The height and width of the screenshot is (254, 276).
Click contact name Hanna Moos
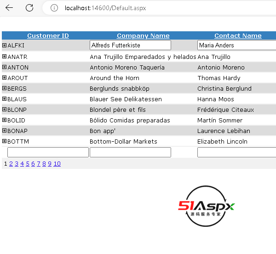click(x=216, y=99)
